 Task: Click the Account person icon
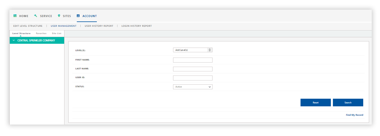tap(78, 16)
